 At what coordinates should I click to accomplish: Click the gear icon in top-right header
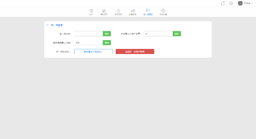(231, 3)
